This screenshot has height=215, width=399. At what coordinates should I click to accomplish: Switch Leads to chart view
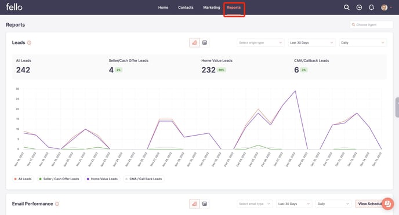point(194,43)
